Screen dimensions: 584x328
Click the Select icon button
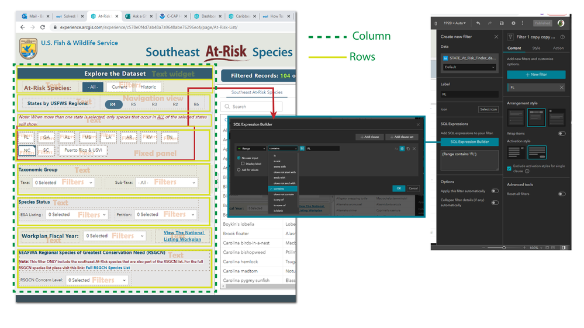[488, 109]
